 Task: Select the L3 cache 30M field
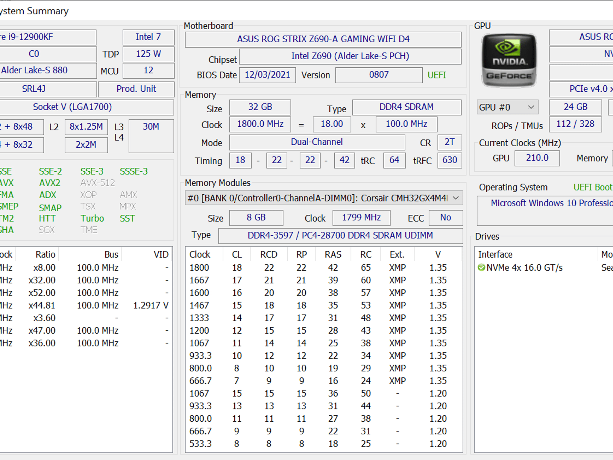151,136
